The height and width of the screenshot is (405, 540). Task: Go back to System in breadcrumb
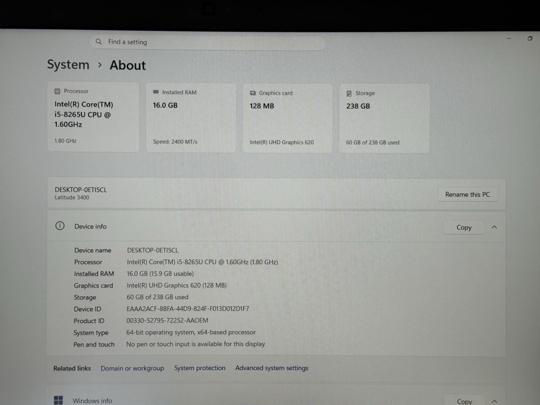(x=68, y=64)
